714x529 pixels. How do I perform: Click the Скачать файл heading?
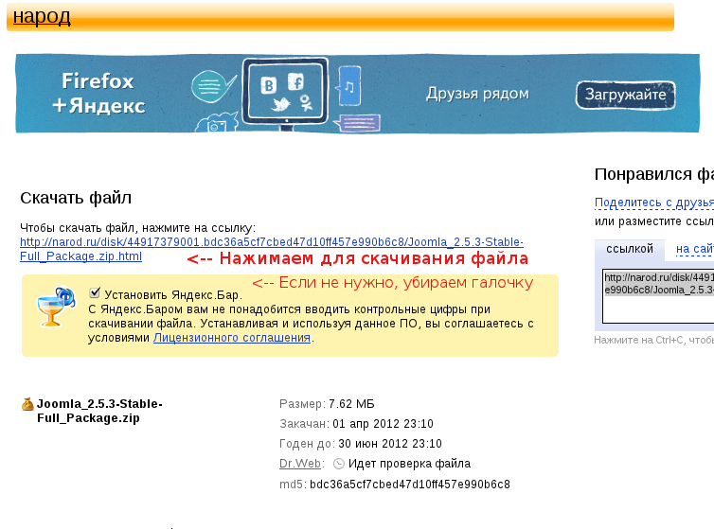(x=76, y=198)
